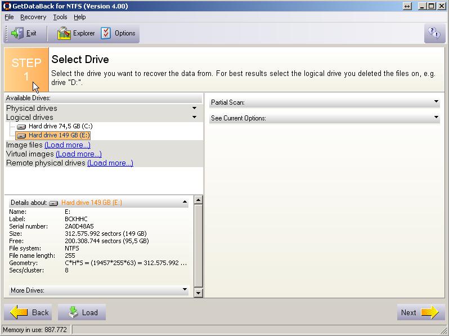Viewport: 449px width, 336px height.
Task: Click the Available Drives header
Action: [x=104, y=98]
